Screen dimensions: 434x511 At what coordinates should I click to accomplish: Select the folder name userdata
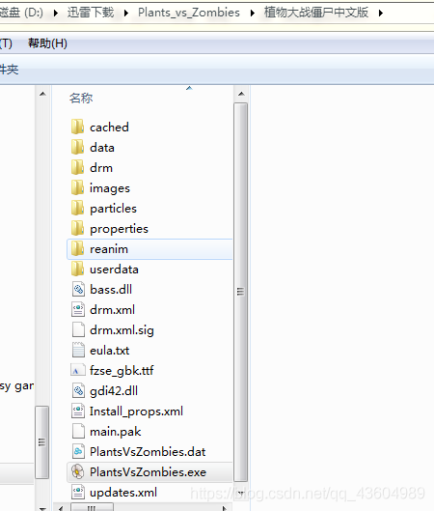tap(114, 270)
